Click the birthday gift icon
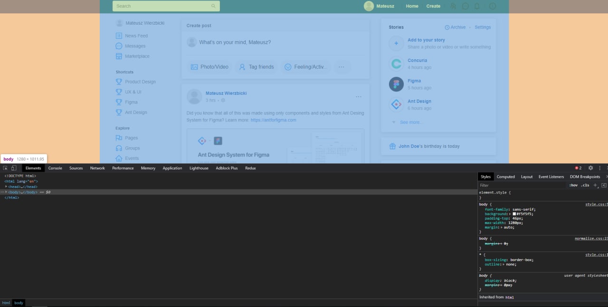The image size is (608, 307). [392, 146]
